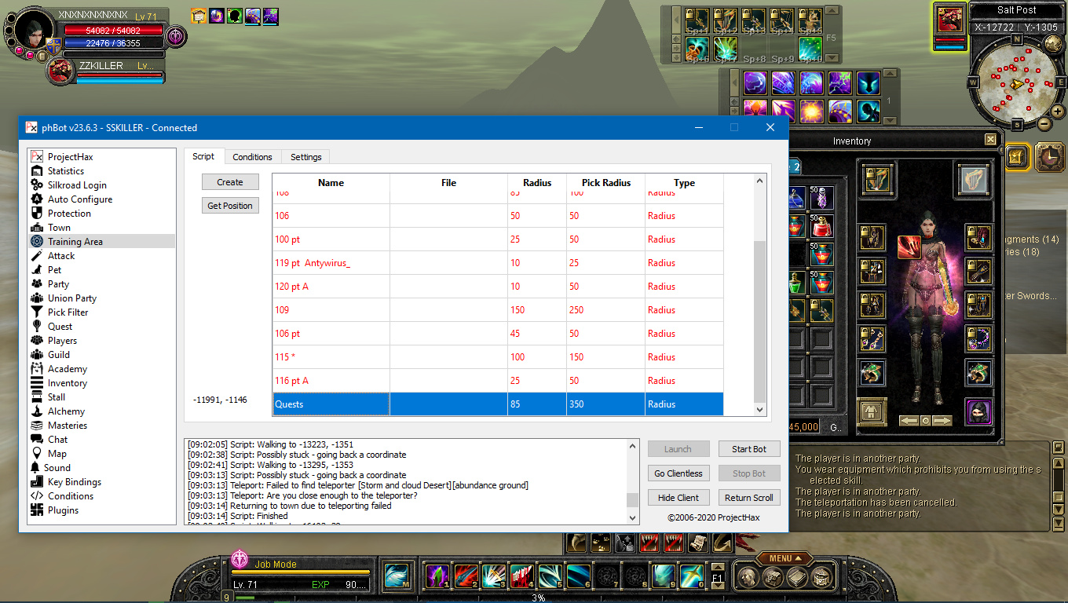
Task: Close the game Inventory panel
Action: click(991, 140)
